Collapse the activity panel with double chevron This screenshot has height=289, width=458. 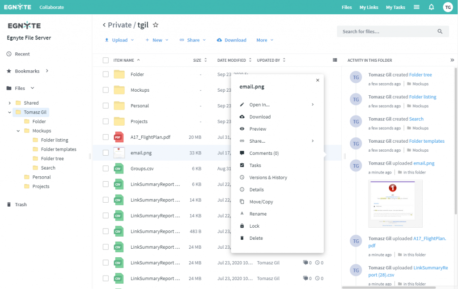(x=452, y=60)
